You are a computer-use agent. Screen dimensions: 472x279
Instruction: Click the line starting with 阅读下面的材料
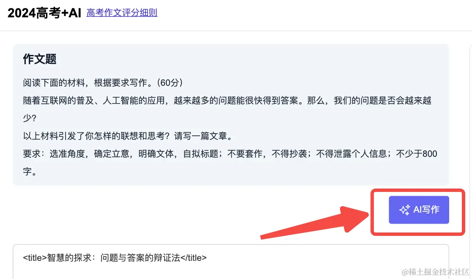(x=103, y=82)
